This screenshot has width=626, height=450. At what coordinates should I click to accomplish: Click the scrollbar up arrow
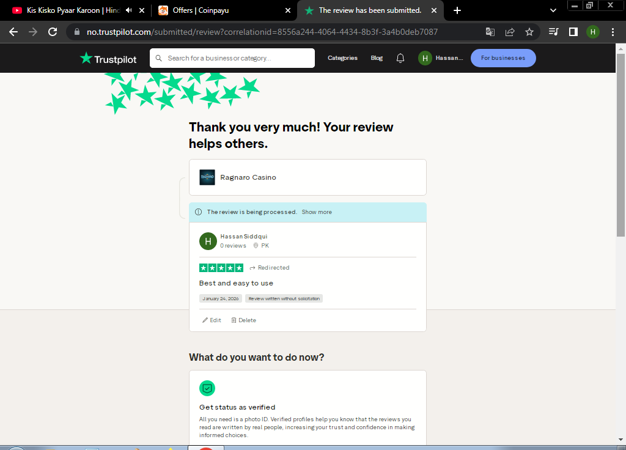620,49
